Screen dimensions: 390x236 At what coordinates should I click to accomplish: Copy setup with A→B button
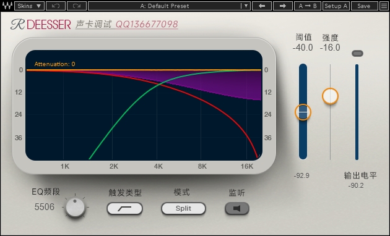pyautogui.click(x=308, y=6)
